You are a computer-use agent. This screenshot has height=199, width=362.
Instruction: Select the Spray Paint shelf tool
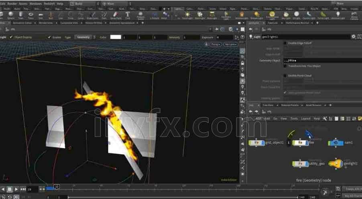point(116,15)
